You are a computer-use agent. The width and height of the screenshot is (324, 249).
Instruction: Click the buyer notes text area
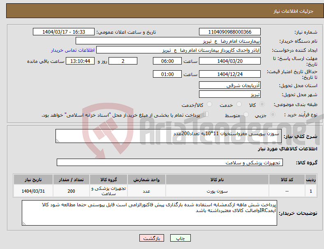click(x=149, y=213)
